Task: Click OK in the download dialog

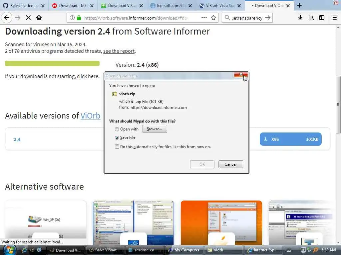Action: (x=202, y=164)
